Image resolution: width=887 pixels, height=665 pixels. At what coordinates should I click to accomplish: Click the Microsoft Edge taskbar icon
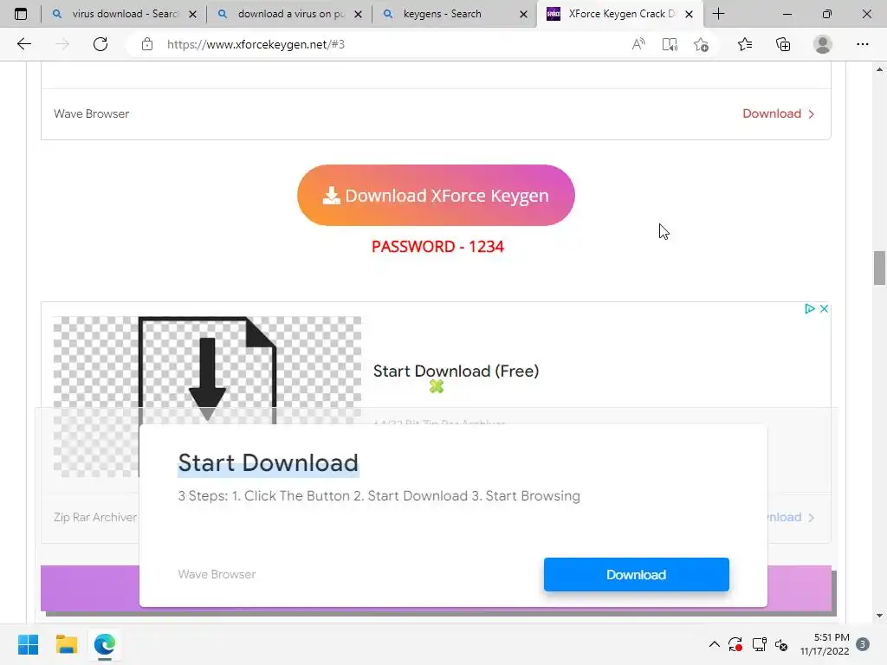(x=105, y=644)
